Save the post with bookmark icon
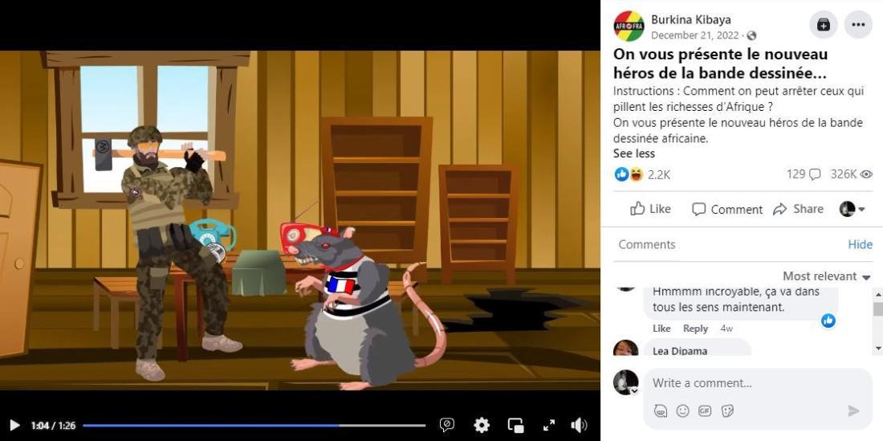The image size is (883, 441). pyautogui.click(x=824, y=25)
